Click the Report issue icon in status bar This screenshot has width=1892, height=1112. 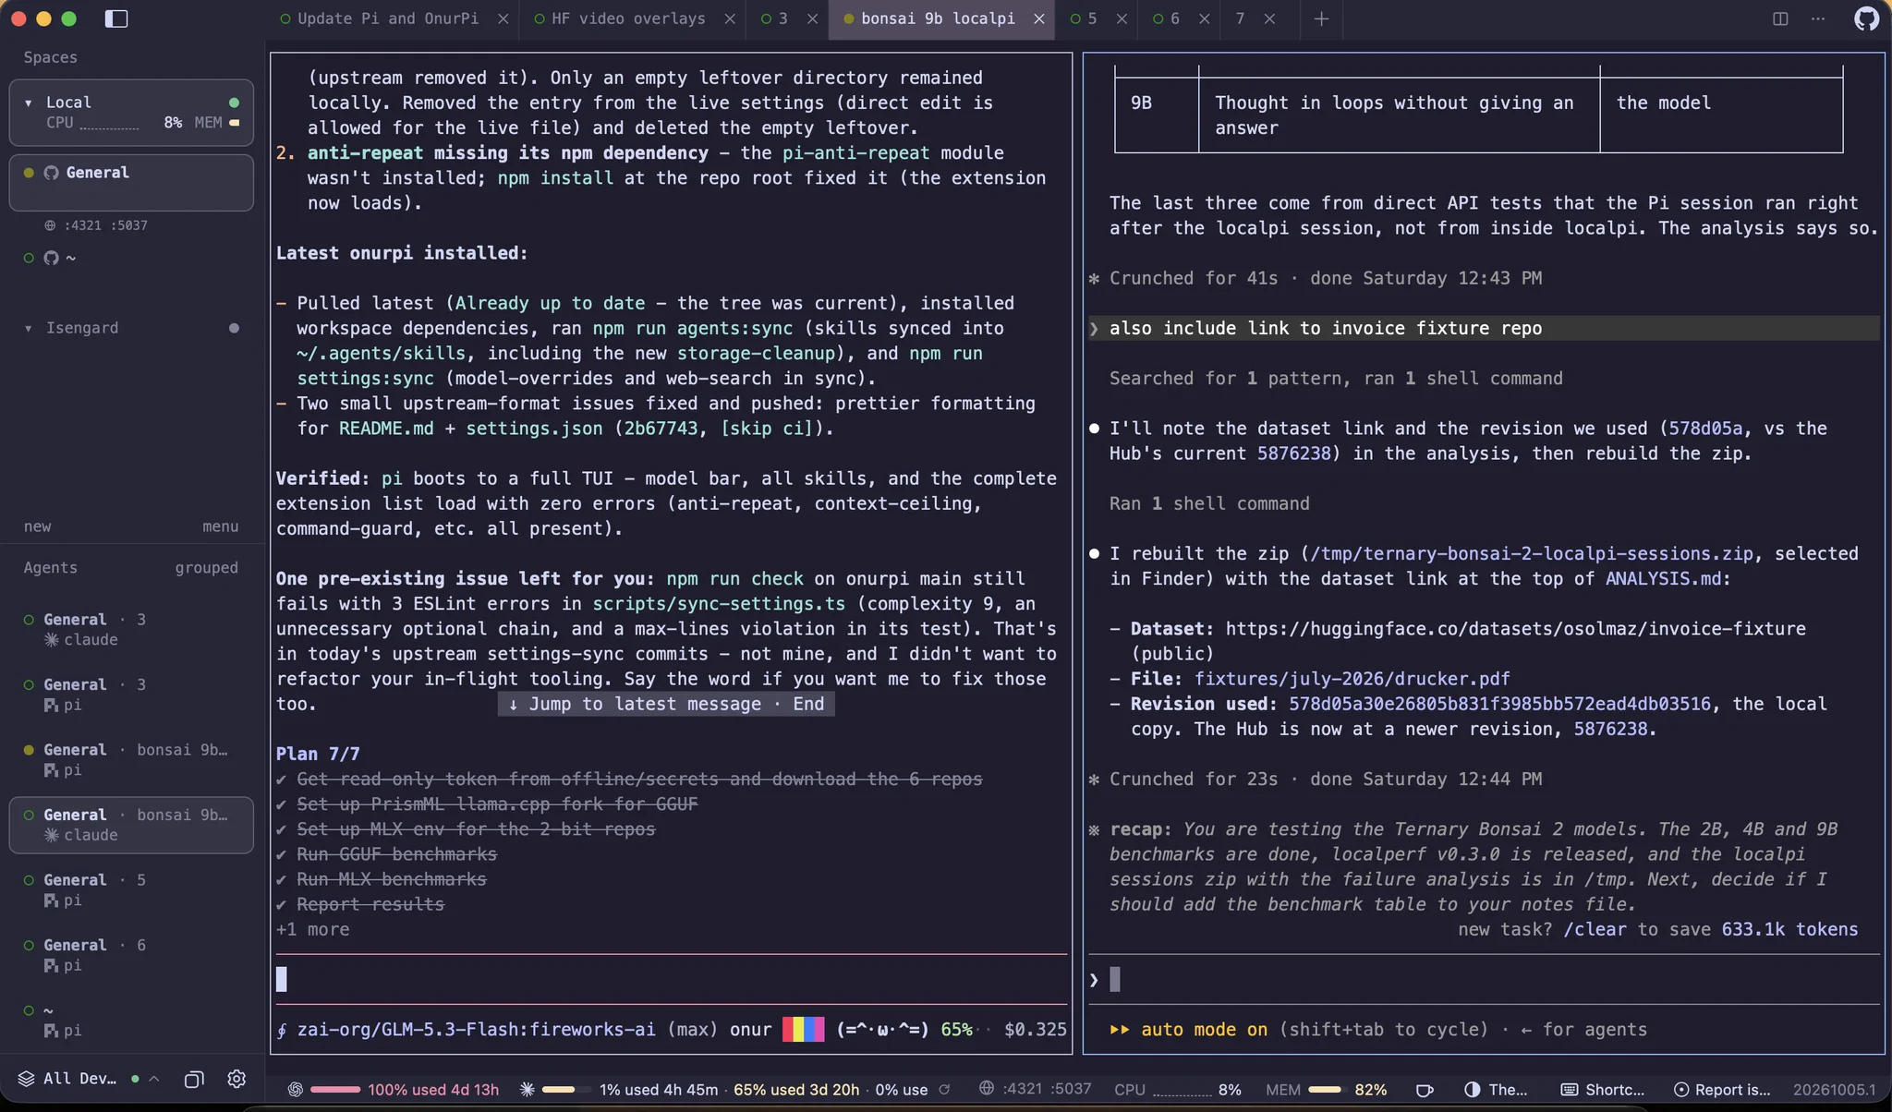click(1681, 1090)
